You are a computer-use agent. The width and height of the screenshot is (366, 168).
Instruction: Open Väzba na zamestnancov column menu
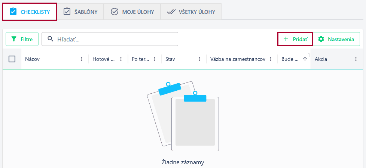[271, 59]
